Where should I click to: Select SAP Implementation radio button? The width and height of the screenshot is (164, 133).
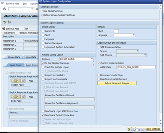[x=99, y=47]
